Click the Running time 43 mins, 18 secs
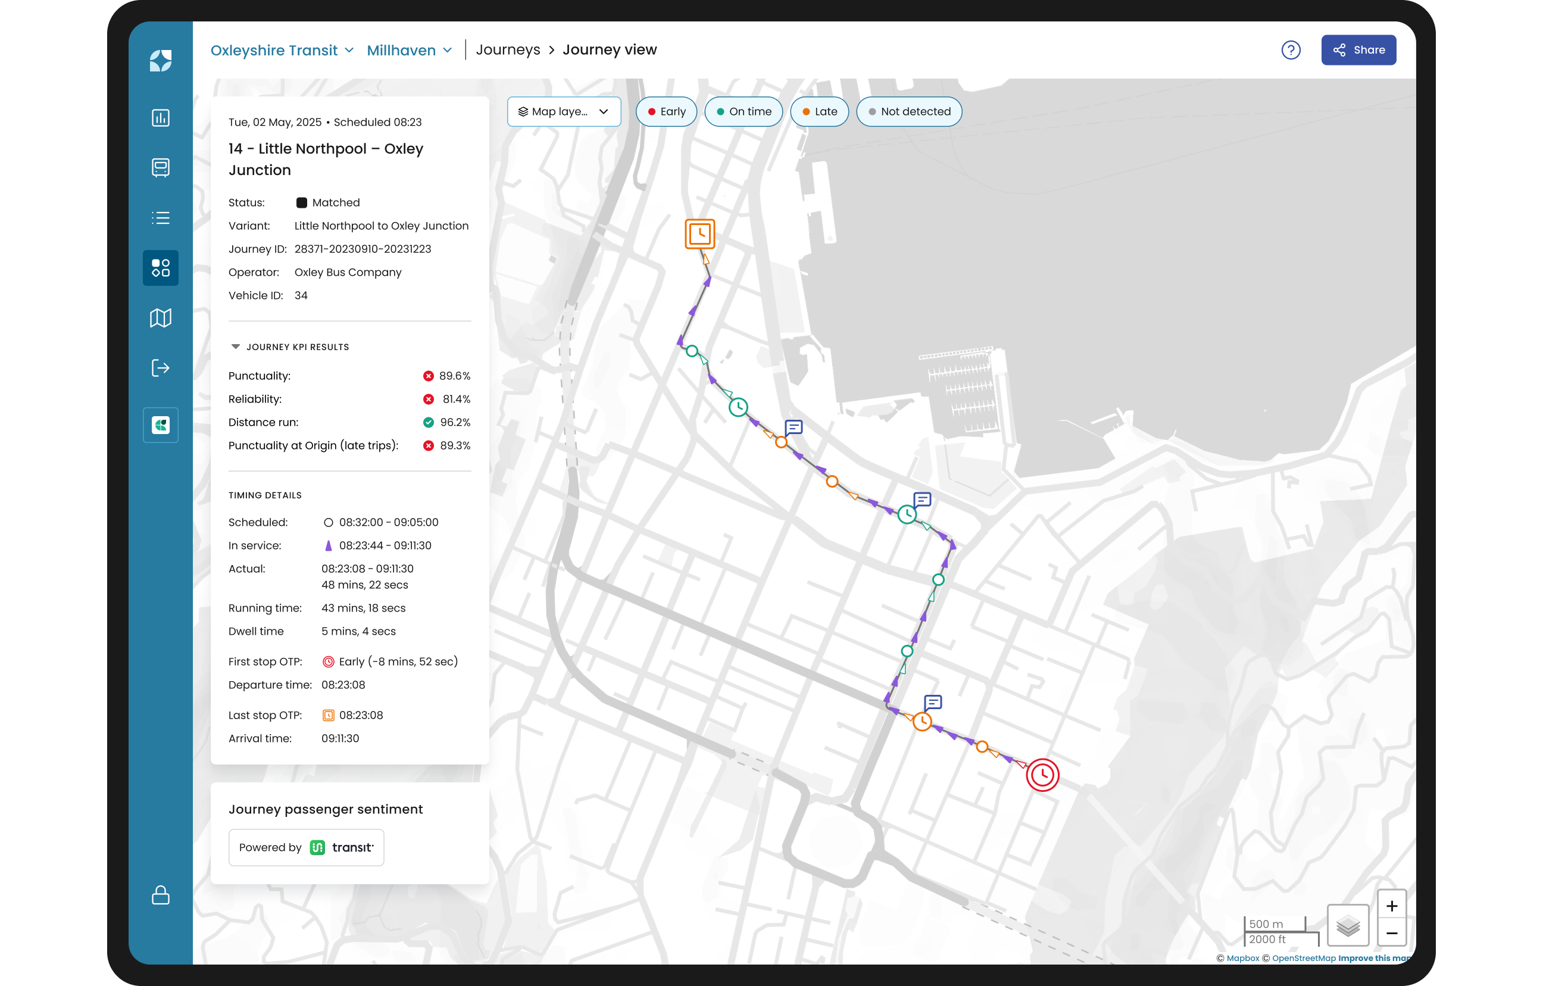Screen dimensions: 1543x986 [x=363, y=608]
